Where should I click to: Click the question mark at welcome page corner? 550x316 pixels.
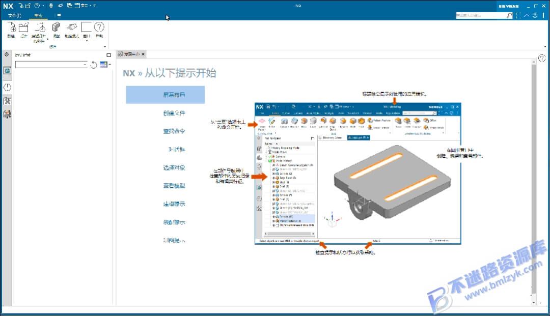[x=542, y=58]
